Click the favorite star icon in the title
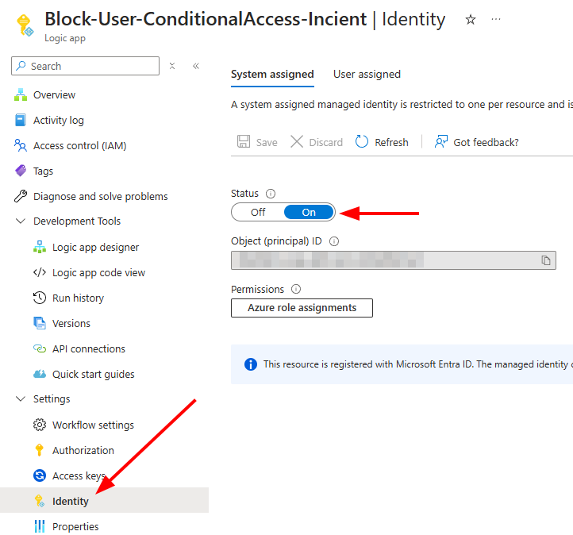Image resolution: width=573 pixels, height=535 pixels. [471, 19]
